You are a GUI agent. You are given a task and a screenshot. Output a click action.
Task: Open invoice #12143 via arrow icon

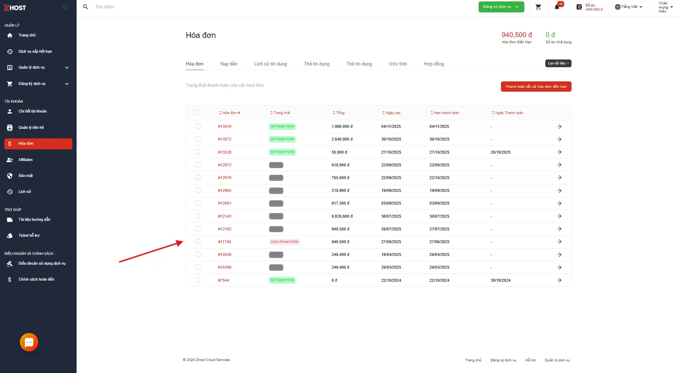(559, 216)
